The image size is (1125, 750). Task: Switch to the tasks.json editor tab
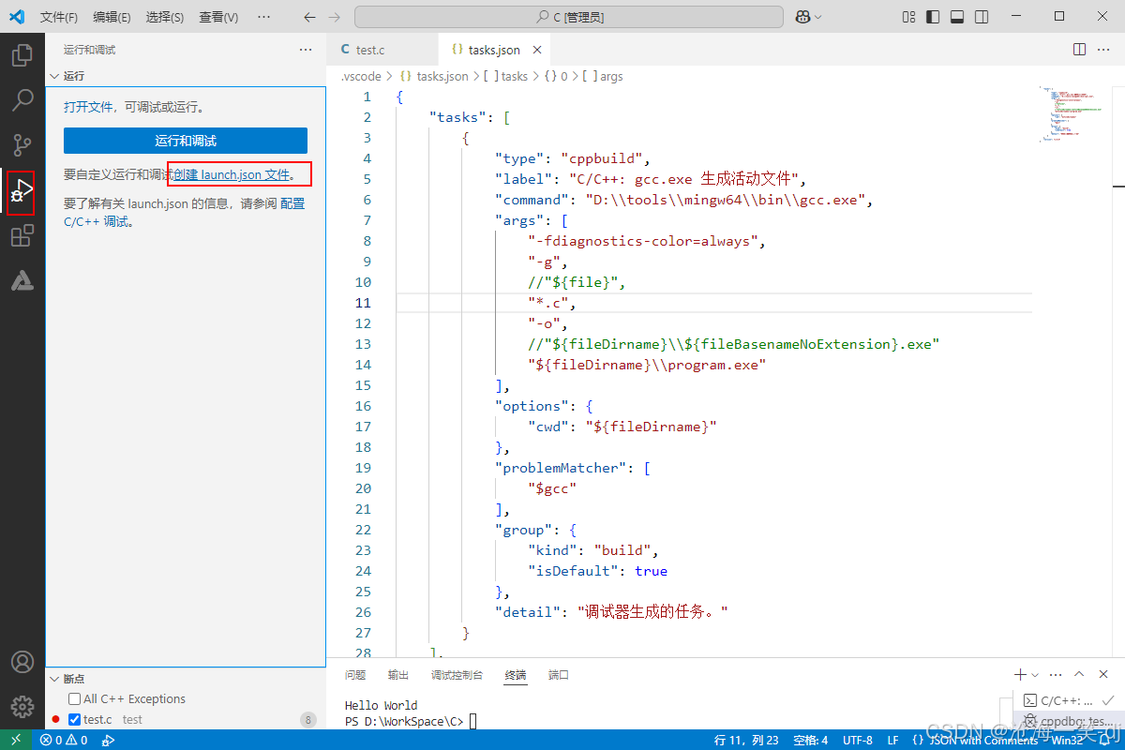[495, 50]
